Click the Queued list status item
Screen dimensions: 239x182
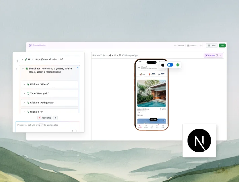(192, 45)
